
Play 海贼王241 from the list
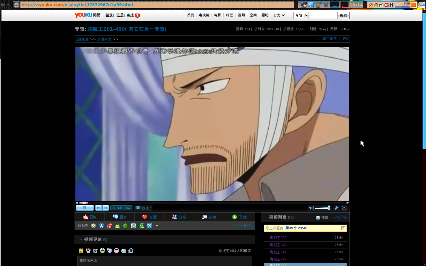point(278,252)
